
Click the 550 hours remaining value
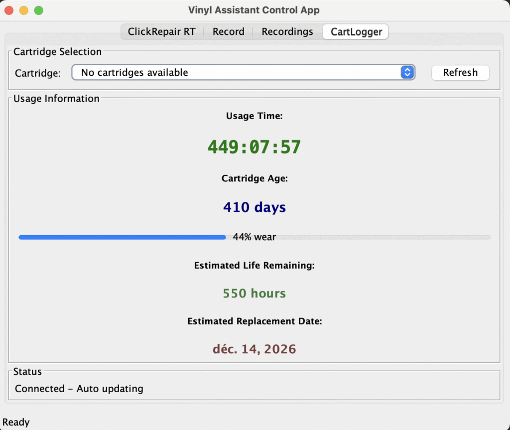coord(255,293)
